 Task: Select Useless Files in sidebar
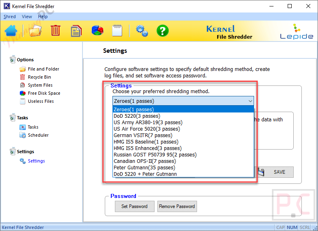41,101
